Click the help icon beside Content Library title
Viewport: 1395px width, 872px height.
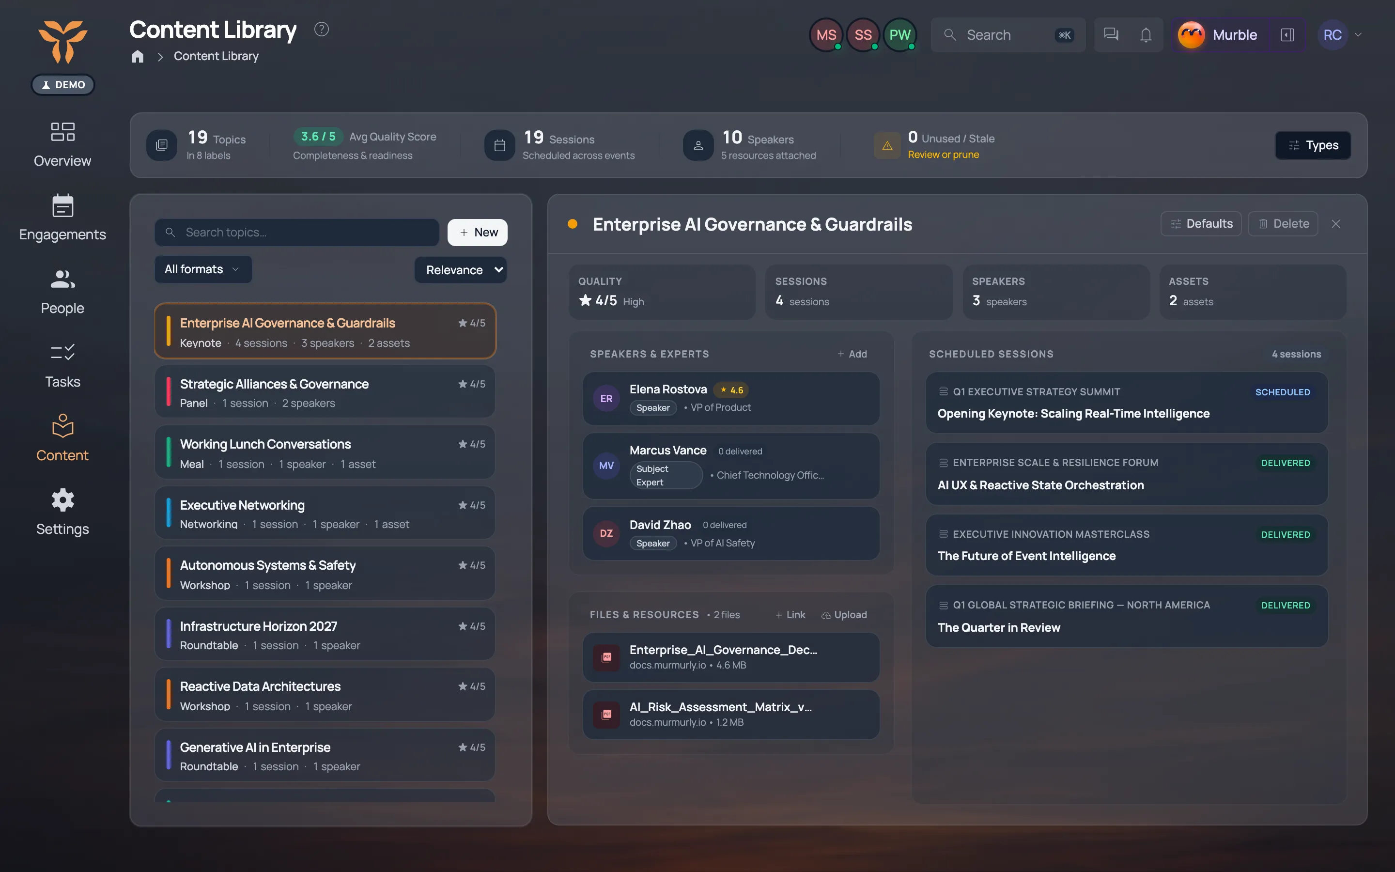pyautogui.click(x=321, y=29)
